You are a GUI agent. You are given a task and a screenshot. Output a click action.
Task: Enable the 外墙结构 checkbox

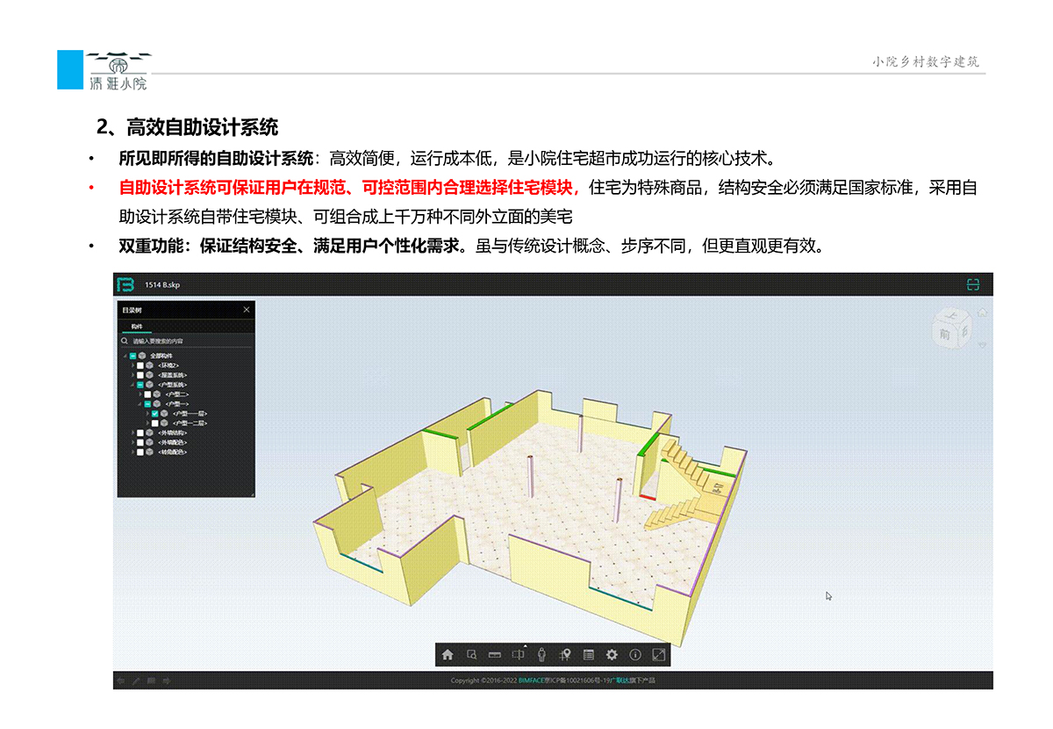[x=140, y=432]
